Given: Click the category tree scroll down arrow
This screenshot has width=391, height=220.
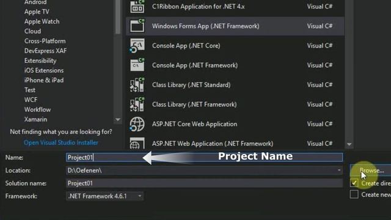Looking at the screenshot, I should [x=118, y=120].
